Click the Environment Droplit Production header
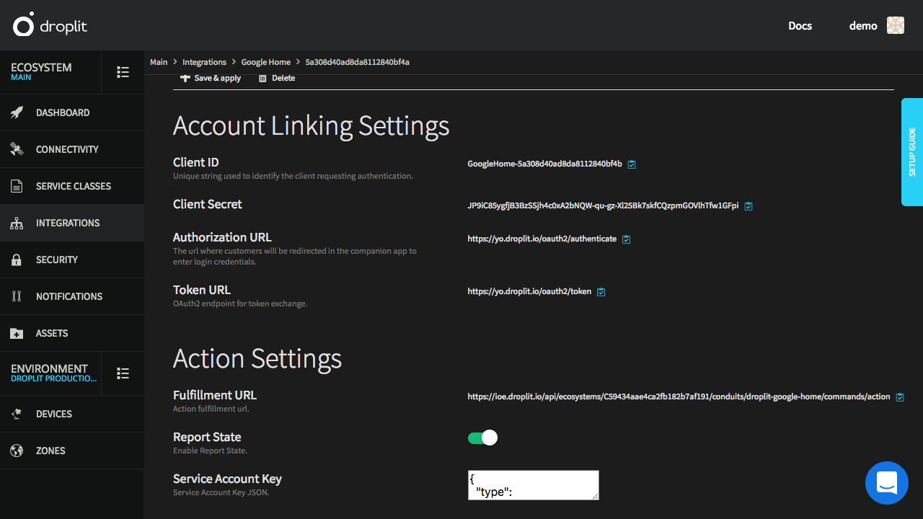Image resolution: width=923 pixels, height=519 pixels. pyautogui.click(x=50, y=373)
